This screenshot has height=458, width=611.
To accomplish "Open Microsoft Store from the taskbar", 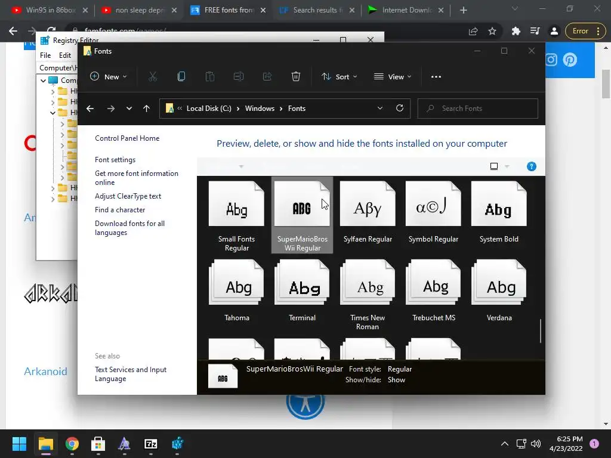I will [98, 444].
